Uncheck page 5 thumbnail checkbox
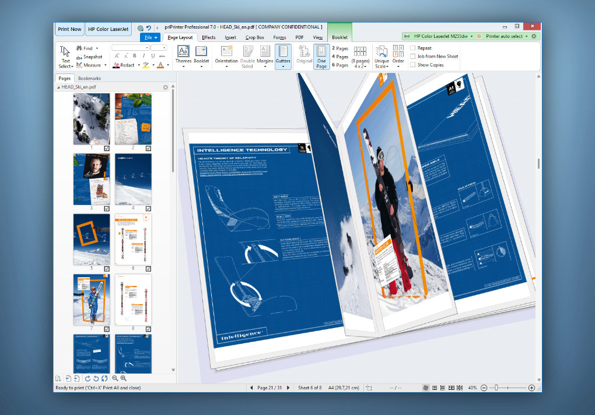595x415 pixels. click(x=107, y=268)
